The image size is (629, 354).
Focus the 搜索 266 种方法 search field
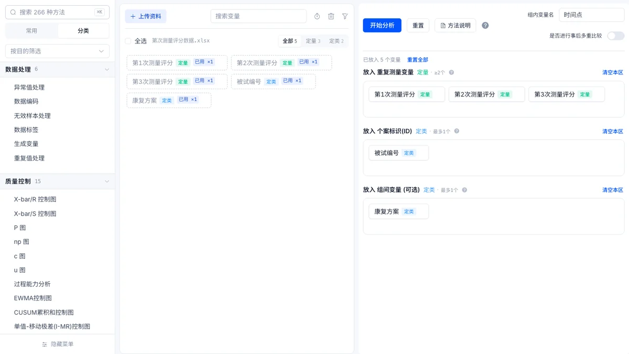tap(57, 12)
